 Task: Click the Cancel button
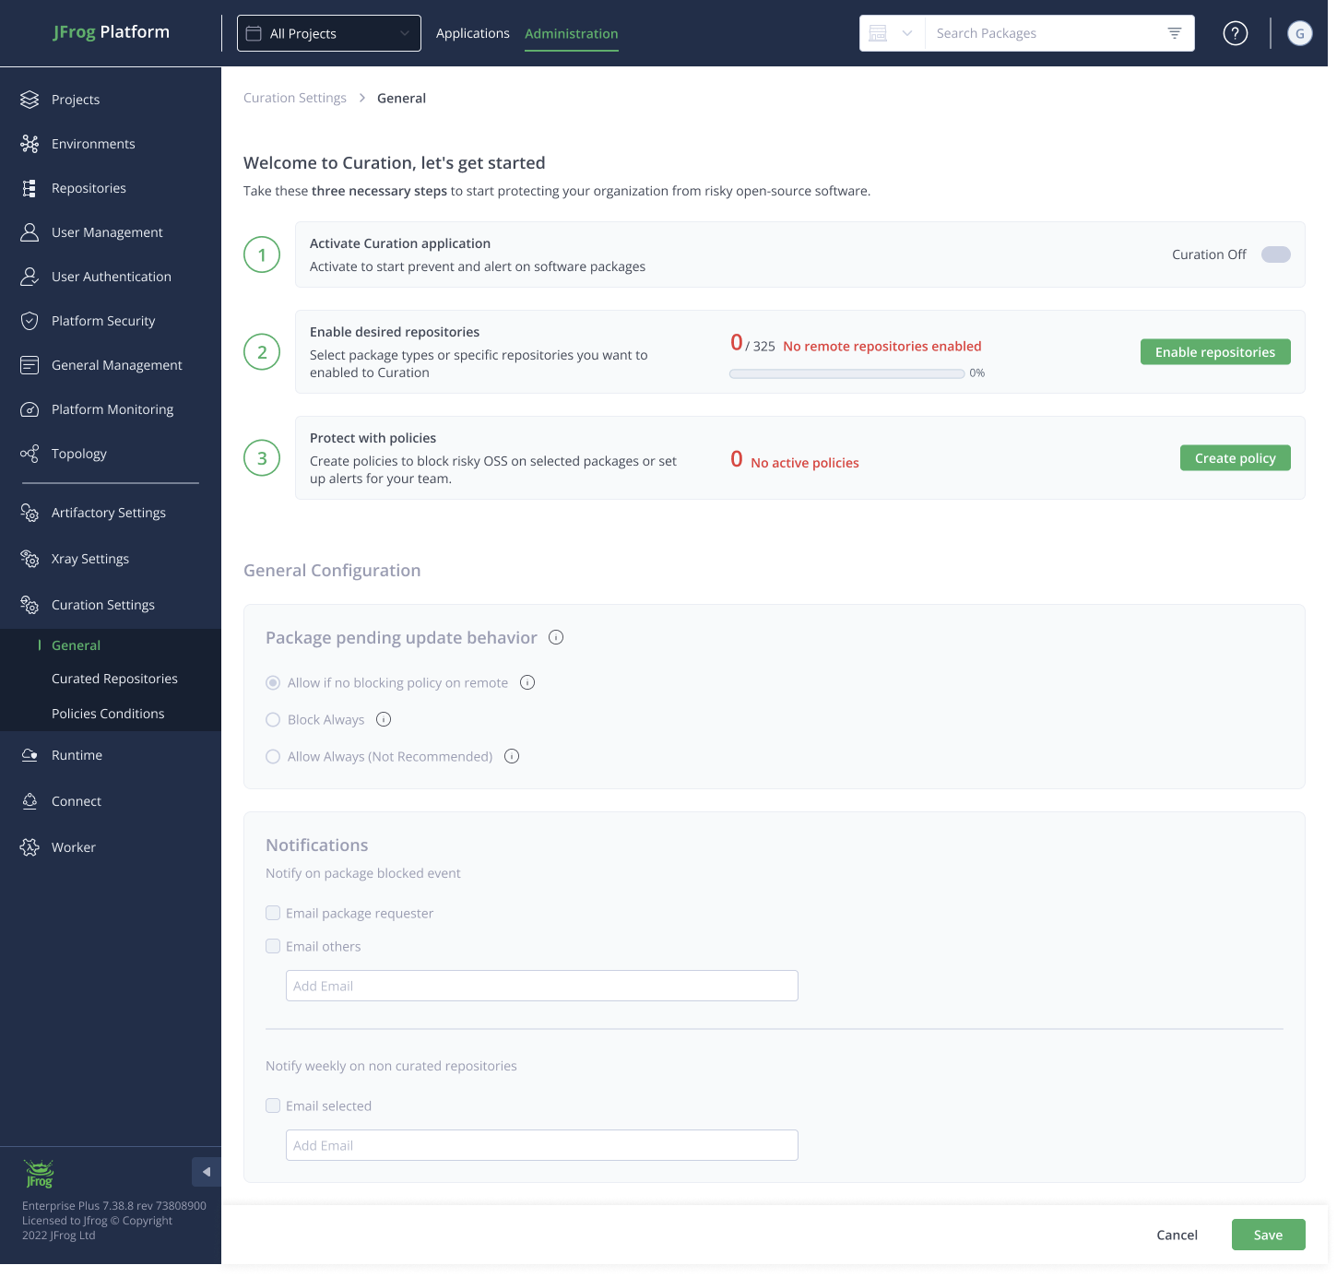click(1177, 1235)
